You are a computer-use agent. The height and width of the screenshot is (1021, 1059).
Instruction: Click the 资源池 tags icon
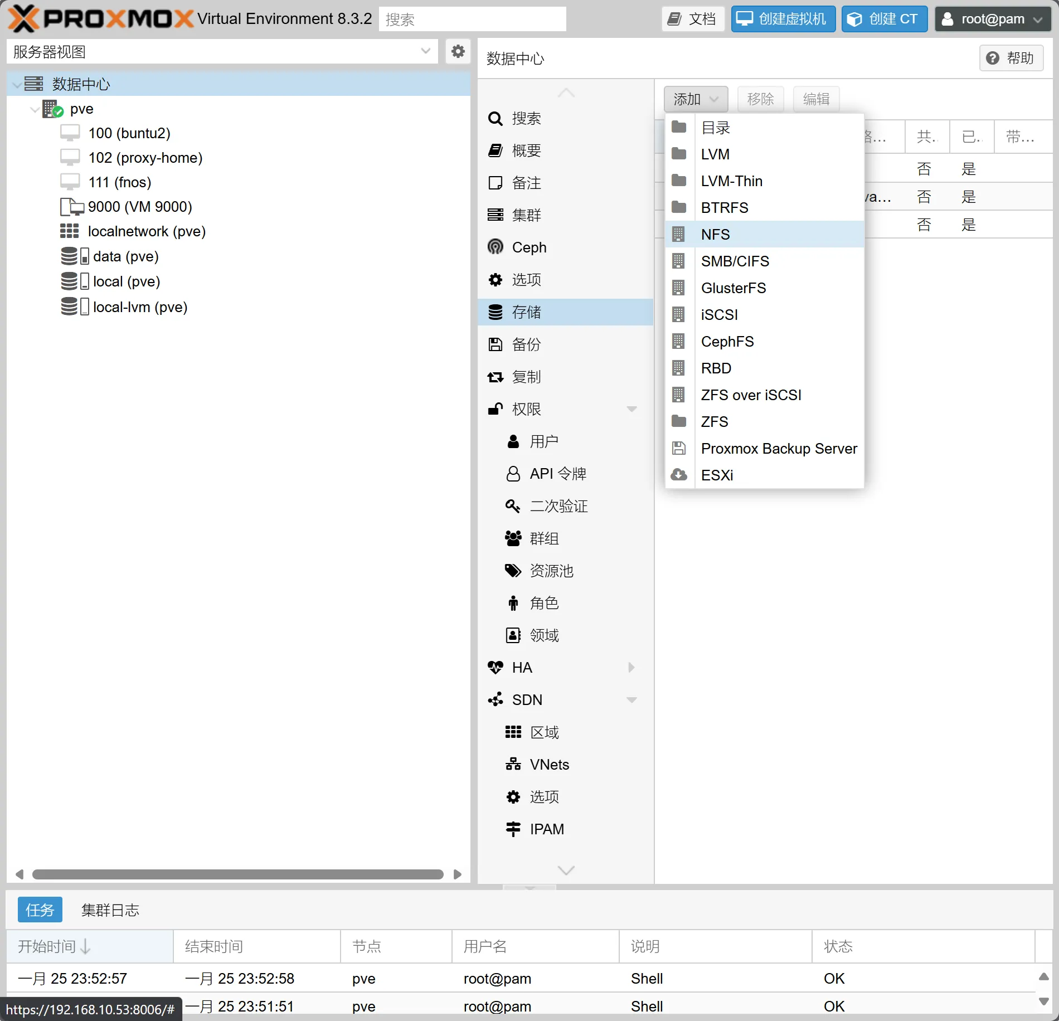[512, 570]
